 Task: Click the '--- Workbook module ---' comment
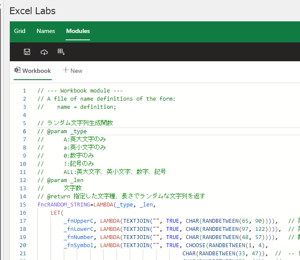point(85,91)
